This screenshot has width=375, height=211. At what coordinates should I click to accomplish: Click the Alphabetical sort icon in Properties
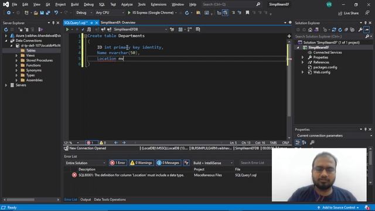click(x=304, y=142)
